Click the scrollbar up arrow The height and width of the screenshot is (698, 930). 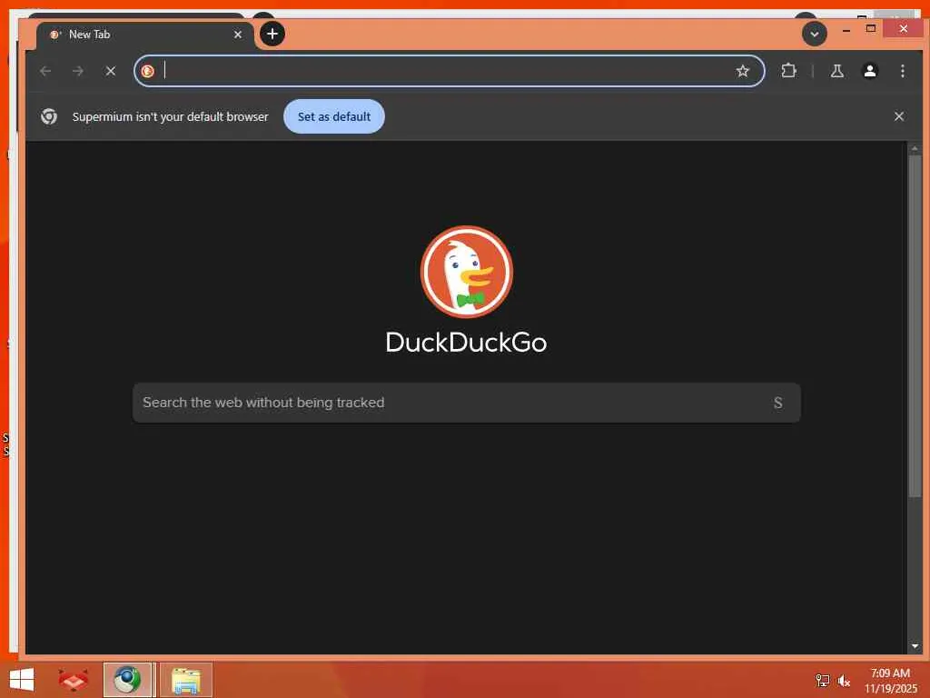(x=915, y=148)
